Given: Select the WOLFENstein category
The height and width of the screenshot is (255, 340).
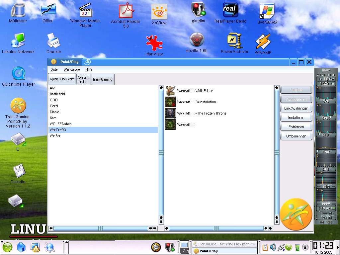Looking at the screenshot, I should [103, 124].
